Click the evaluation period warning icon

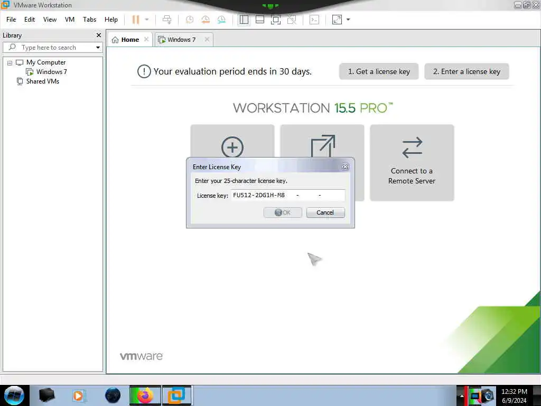[144, 71]
